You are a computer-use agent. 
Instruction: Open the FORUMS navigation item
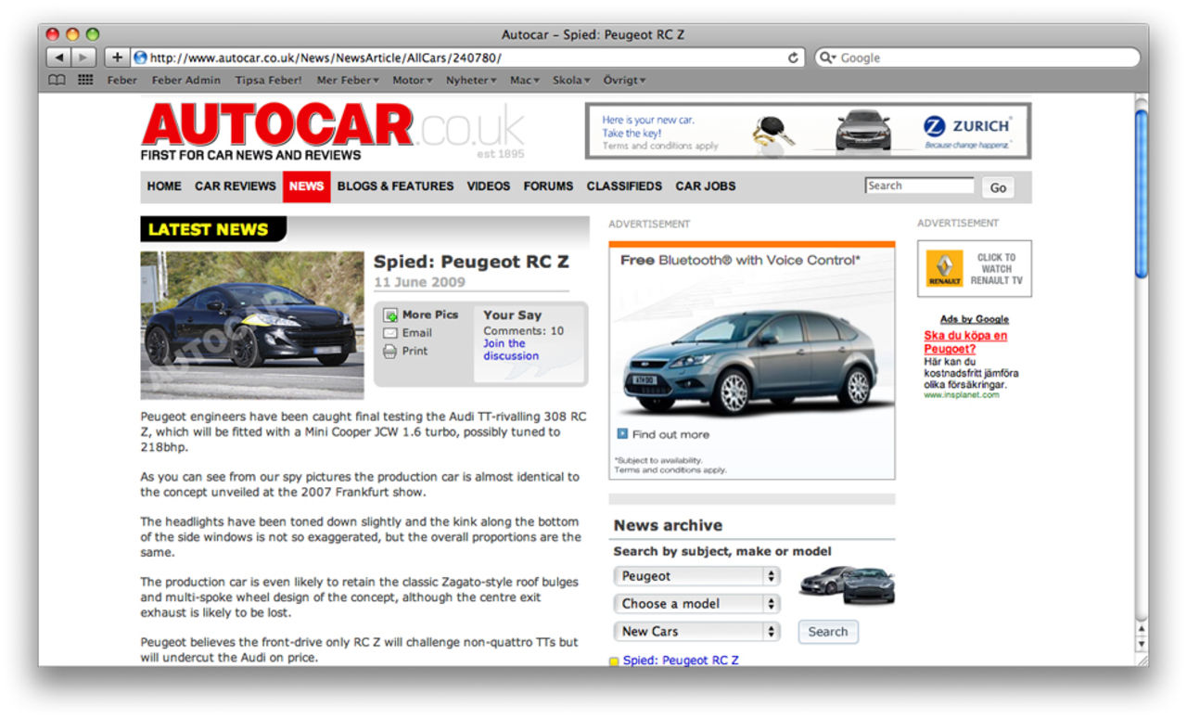click(548, 186)
